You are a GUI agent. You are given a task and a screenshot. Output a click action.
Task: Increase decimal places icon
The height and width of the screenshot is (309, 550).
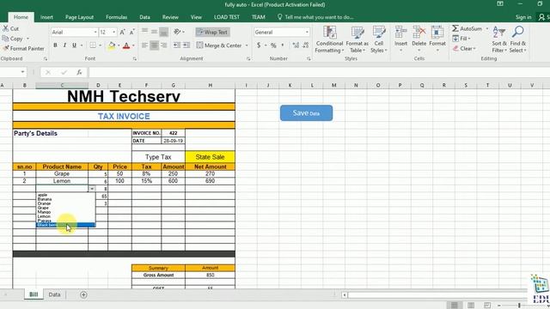click(296, 45)
